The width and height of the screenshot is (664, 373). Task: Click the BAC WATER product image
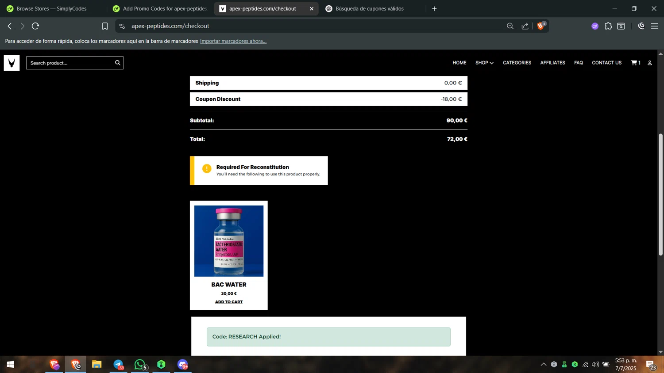point(229,241)
